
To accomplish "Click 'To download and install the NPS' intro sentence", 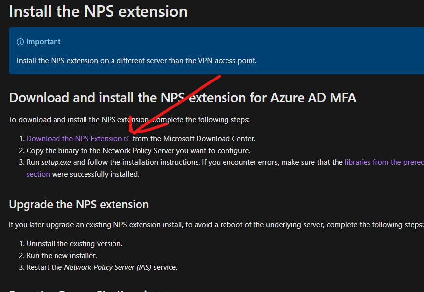I will coord(129,120).
